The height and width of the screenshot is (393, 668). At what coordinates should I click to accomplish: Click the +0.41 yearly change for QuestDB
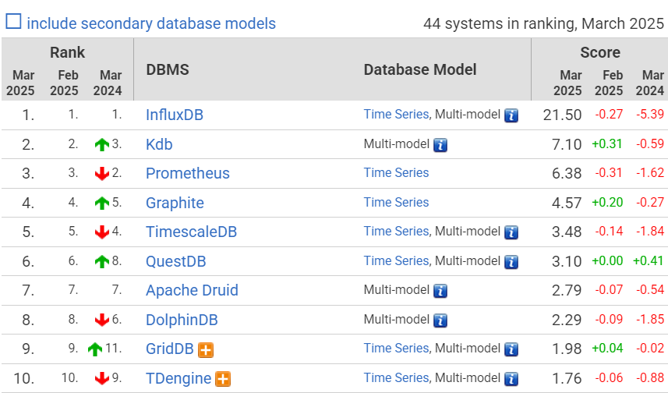pyautogui.click(x=649, y=260)
